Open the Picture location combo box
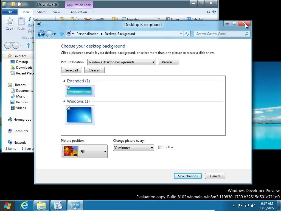 [122, 62]
